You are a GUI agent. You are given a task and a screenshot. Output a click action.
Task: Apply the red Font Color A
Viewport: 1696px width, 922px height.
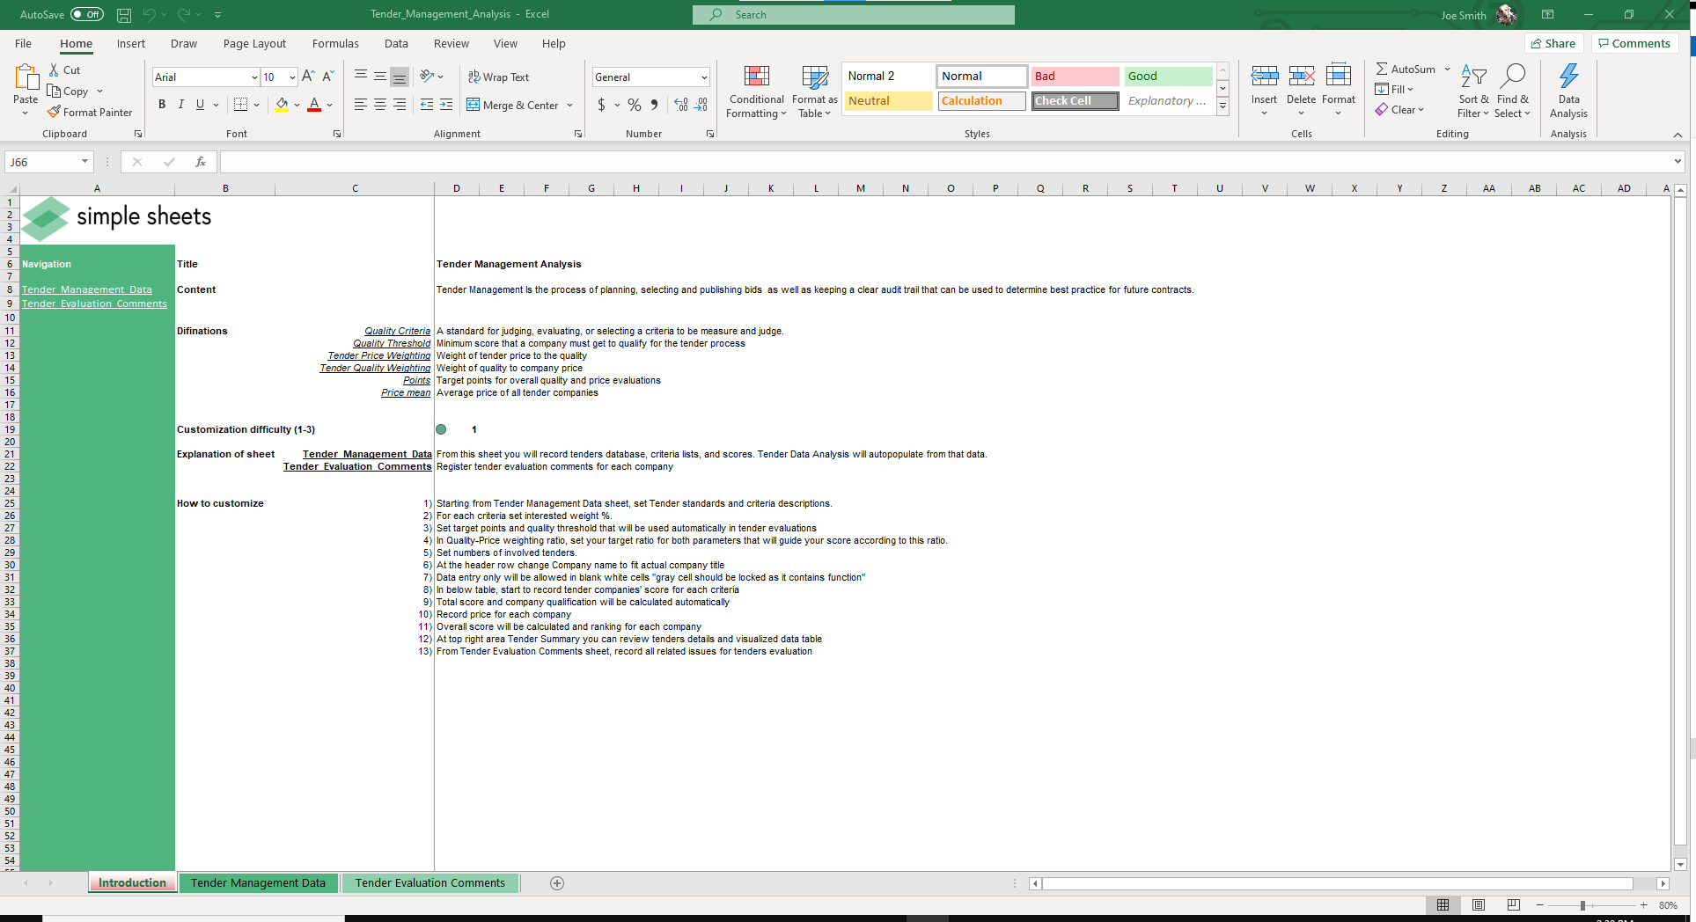coord(314,105)
